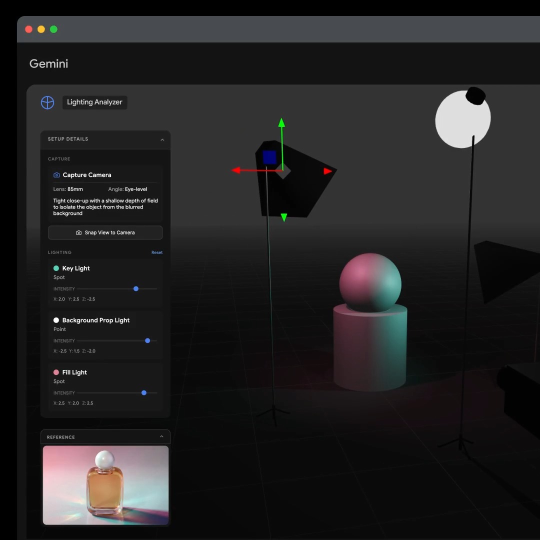Click the LIGHTING section label
The image size is (540, 540).
(59, 252)
